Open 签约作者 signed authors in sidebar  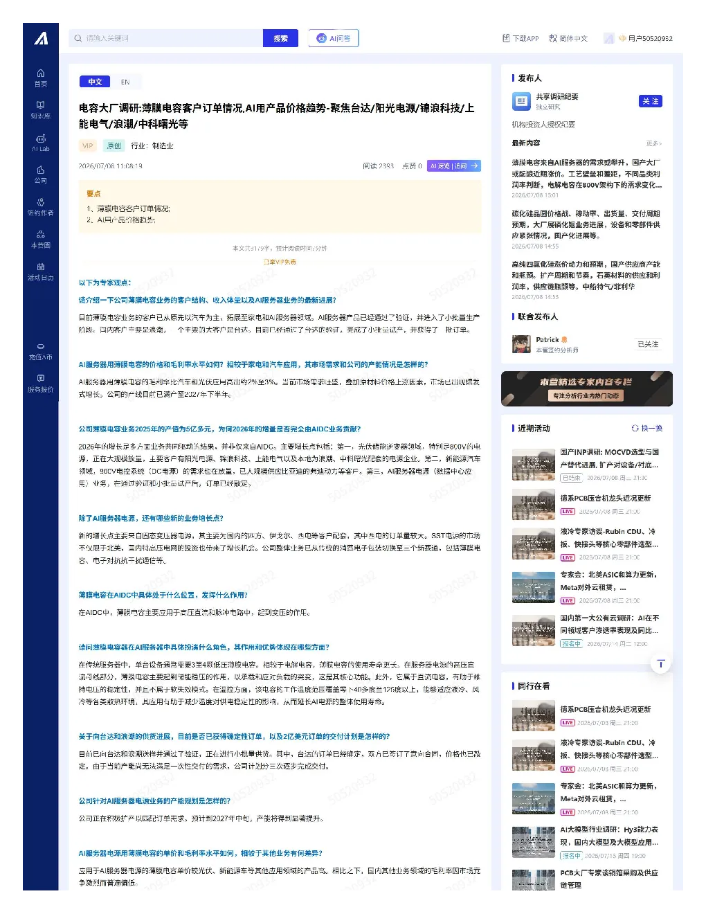pos(41,207)
